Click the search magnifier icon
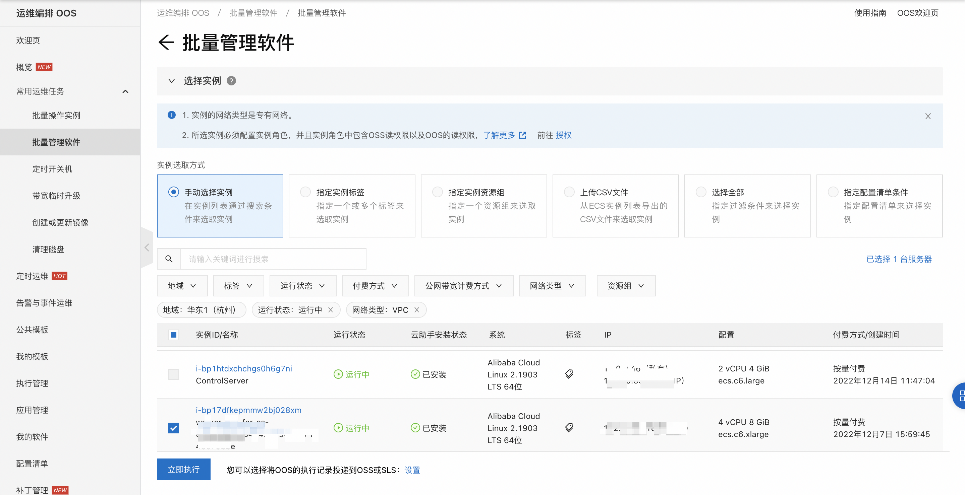965x495 pixels. click(x=169, y=259)
